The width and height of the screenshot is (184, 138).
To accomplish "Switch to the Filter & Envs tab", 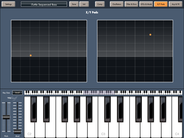I will [x=131, y=4].
